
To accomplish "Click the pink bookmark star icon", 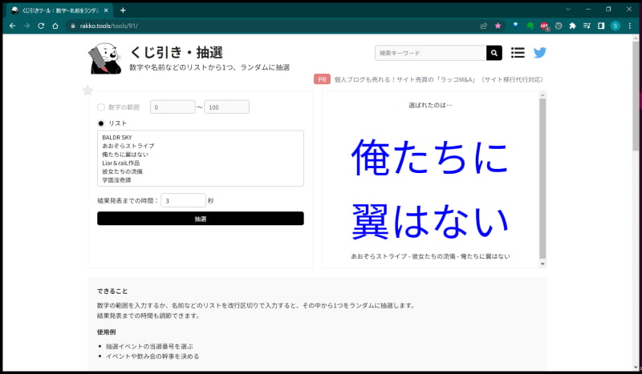I will tap(498, 26).
